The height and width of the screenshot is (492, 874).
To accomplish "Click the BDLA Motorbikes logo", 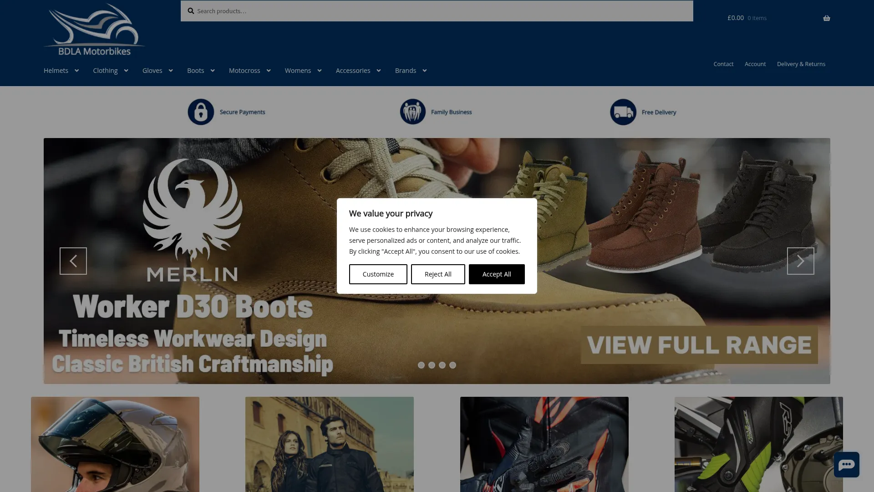I will pyautogui.click(x=94, y=30).
